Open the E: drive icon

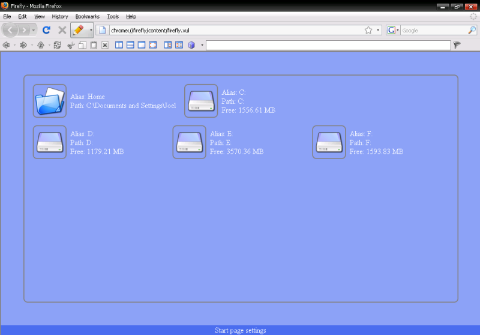coord(189,142)
